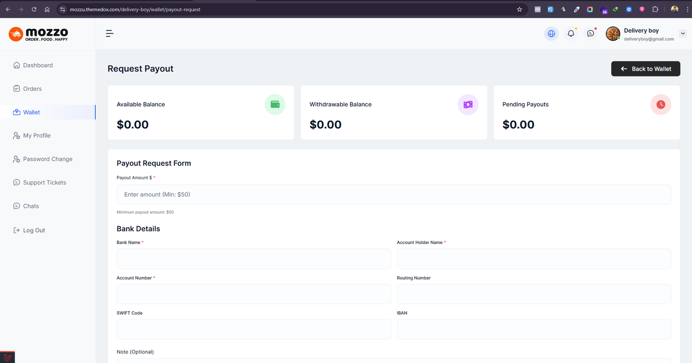Open the notifications bell icon
This screenshot has height=363, width=692.
[x=571, y=33]
